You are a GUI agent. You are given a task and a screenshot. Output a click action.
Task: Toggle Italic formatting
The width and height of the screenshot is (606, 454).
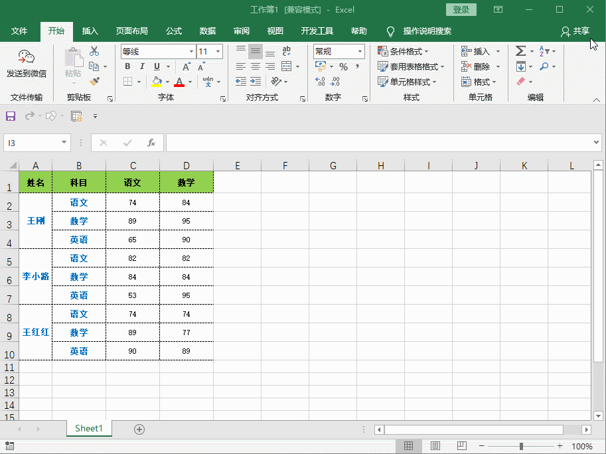point(142,66)
